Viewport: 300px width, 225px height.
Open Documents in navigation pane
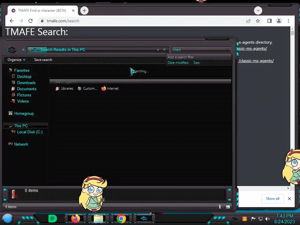pyautogui.click(x=27, y=89)
